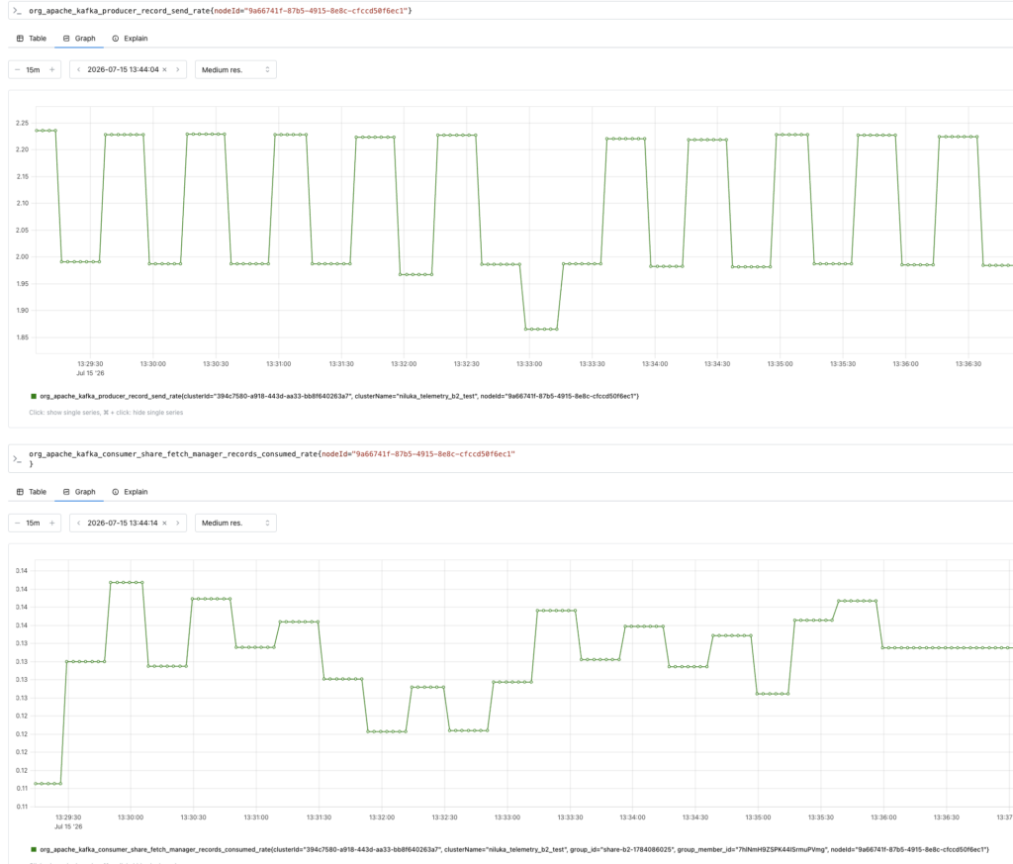1013x864 pixels.
Task: Open bottom panel's Medium res. dropdown
Action: coord(235,523)
